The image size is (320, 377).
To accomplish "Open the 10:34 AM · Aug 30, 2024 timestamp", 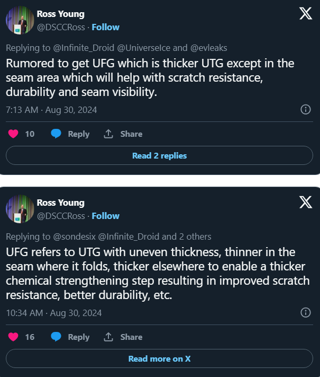I will pos(54,313).
